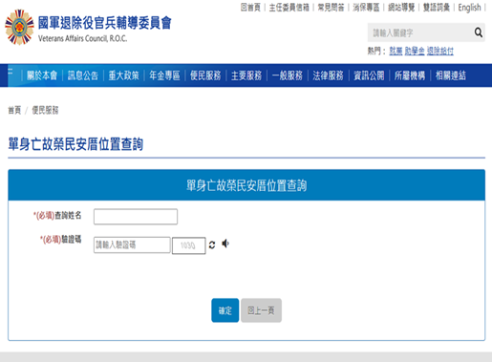This screenshot has height=362, width=492.
Task: Open the 資訊公開 menu
Action: pos(369,75)
